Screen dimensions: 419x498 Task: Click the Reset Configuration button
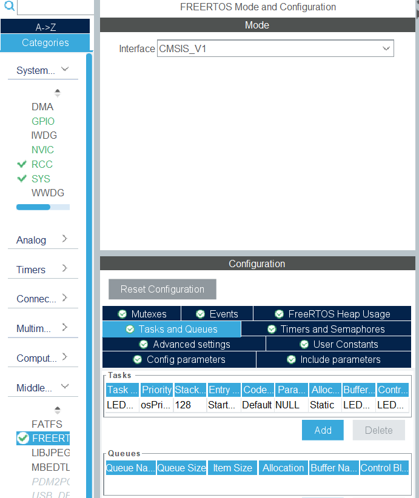pos(162,289)
